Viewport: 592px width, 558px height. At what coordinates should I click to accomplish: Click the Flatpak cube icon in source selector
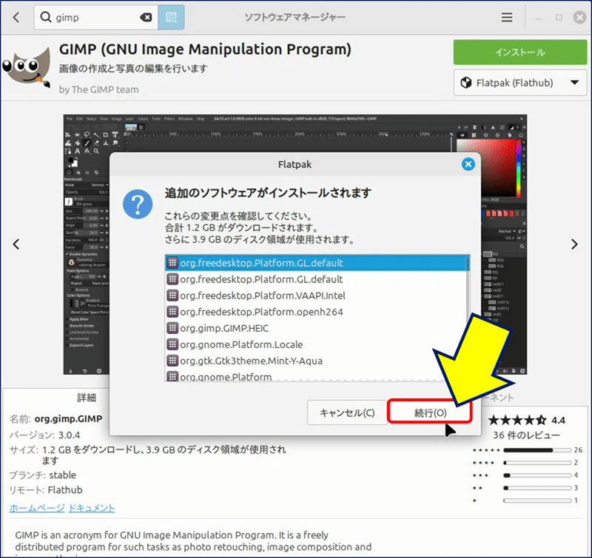[466, 83]
